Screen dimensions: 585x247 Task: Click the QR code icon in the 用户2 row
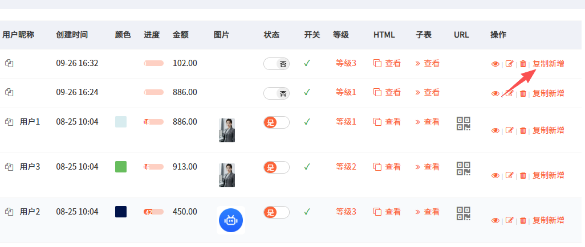(x=464, y=213)
